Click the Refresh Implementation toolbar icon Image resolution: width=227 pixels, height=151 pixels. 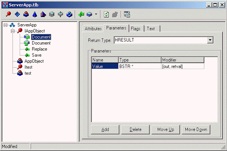[107, 14]
